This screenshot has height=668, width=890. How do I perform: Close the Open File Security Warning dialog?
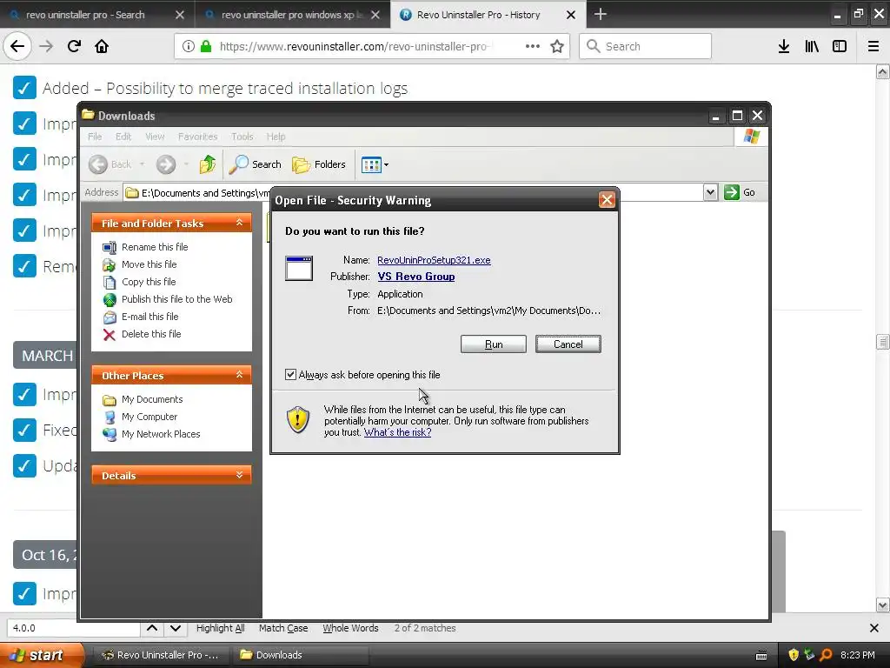pos(607,200)
